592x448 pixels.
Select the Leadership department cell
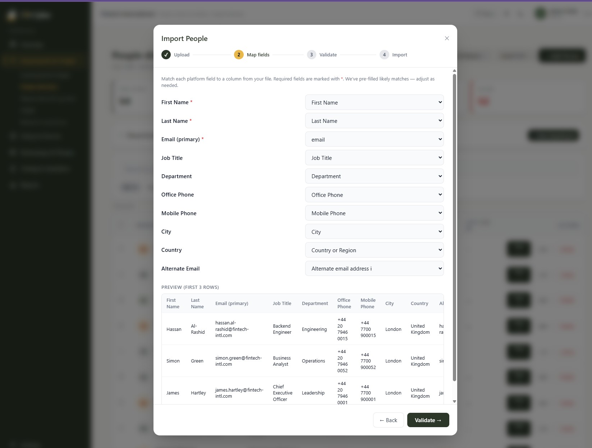313,393
